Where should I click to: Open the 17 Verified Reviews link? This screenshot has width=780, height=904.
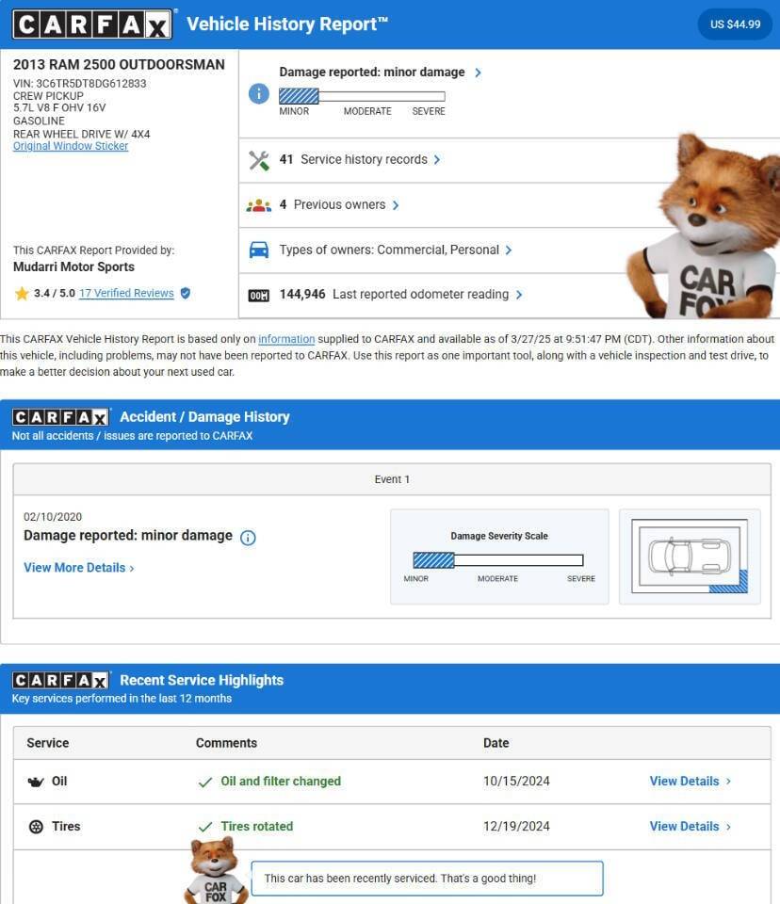point(126,293)
